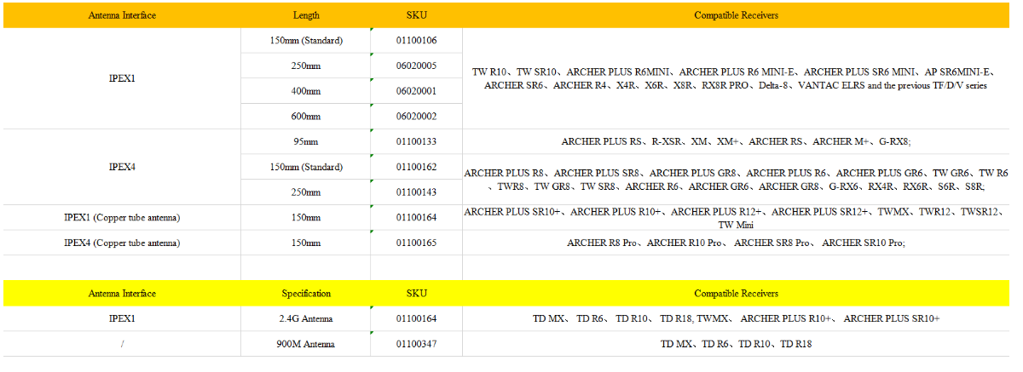Viewport: 1023px width, 372px height.
Task: Click the IPEX1 cell in the first table
Action: tap(122, 78)
